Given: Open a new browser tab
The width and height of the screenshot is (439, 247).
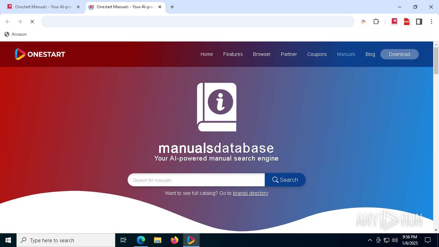Looking at the screenshot, I should tap(172, 7).
